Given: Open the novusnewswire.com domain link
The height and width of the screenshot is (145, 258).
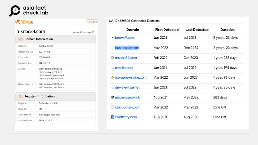Looking at the screenshot, I should [x=131, y=78].
